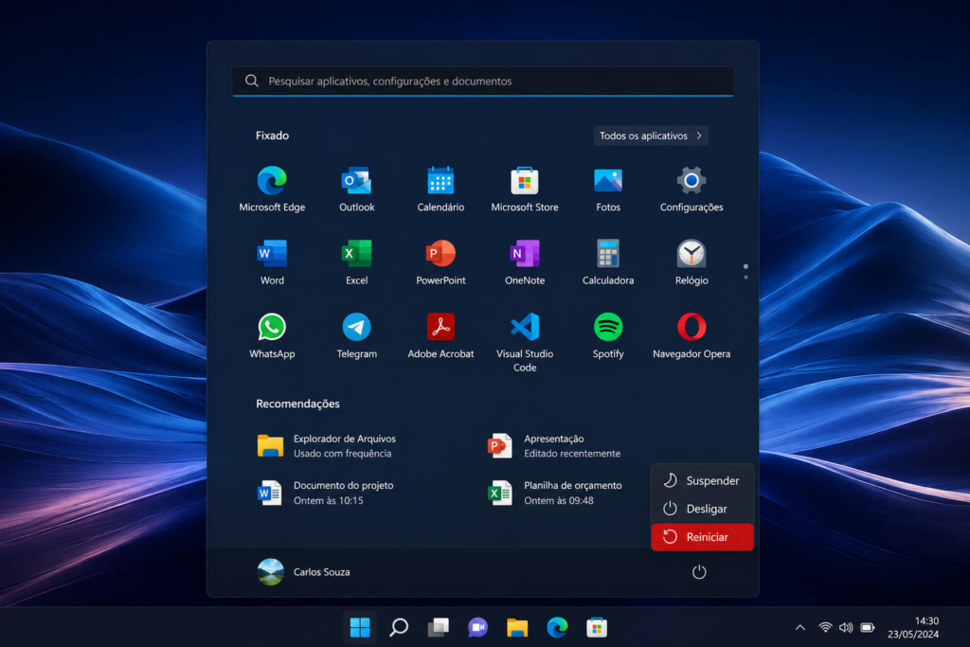
Task: Open the chat app on taskbar
Action: (x=477, y=627)
